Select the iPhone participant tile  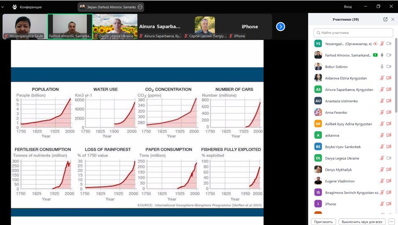pos(250,26)
